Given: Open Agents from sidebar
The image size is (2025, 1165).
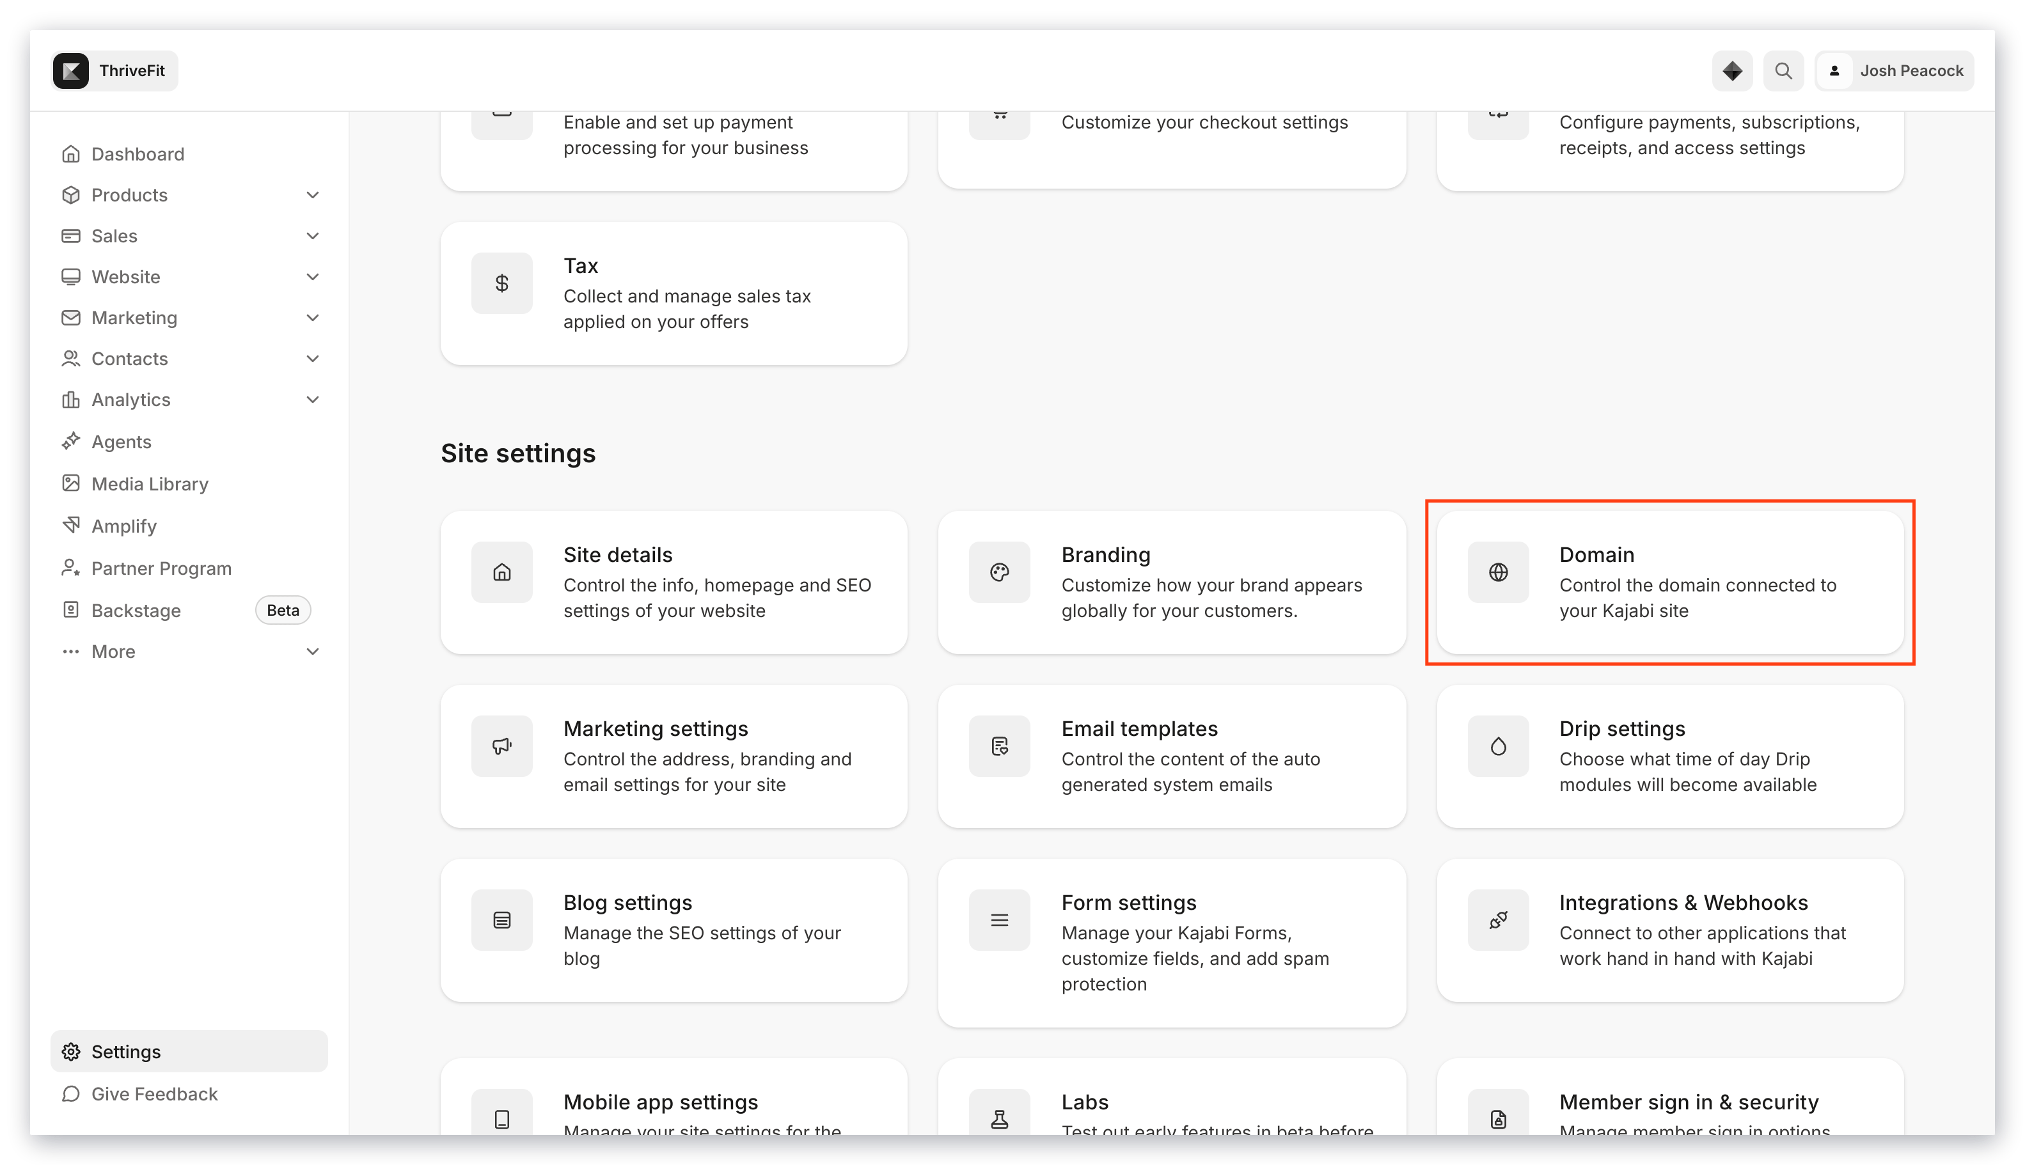Looking at the screenshot, I should pos(121,442).
